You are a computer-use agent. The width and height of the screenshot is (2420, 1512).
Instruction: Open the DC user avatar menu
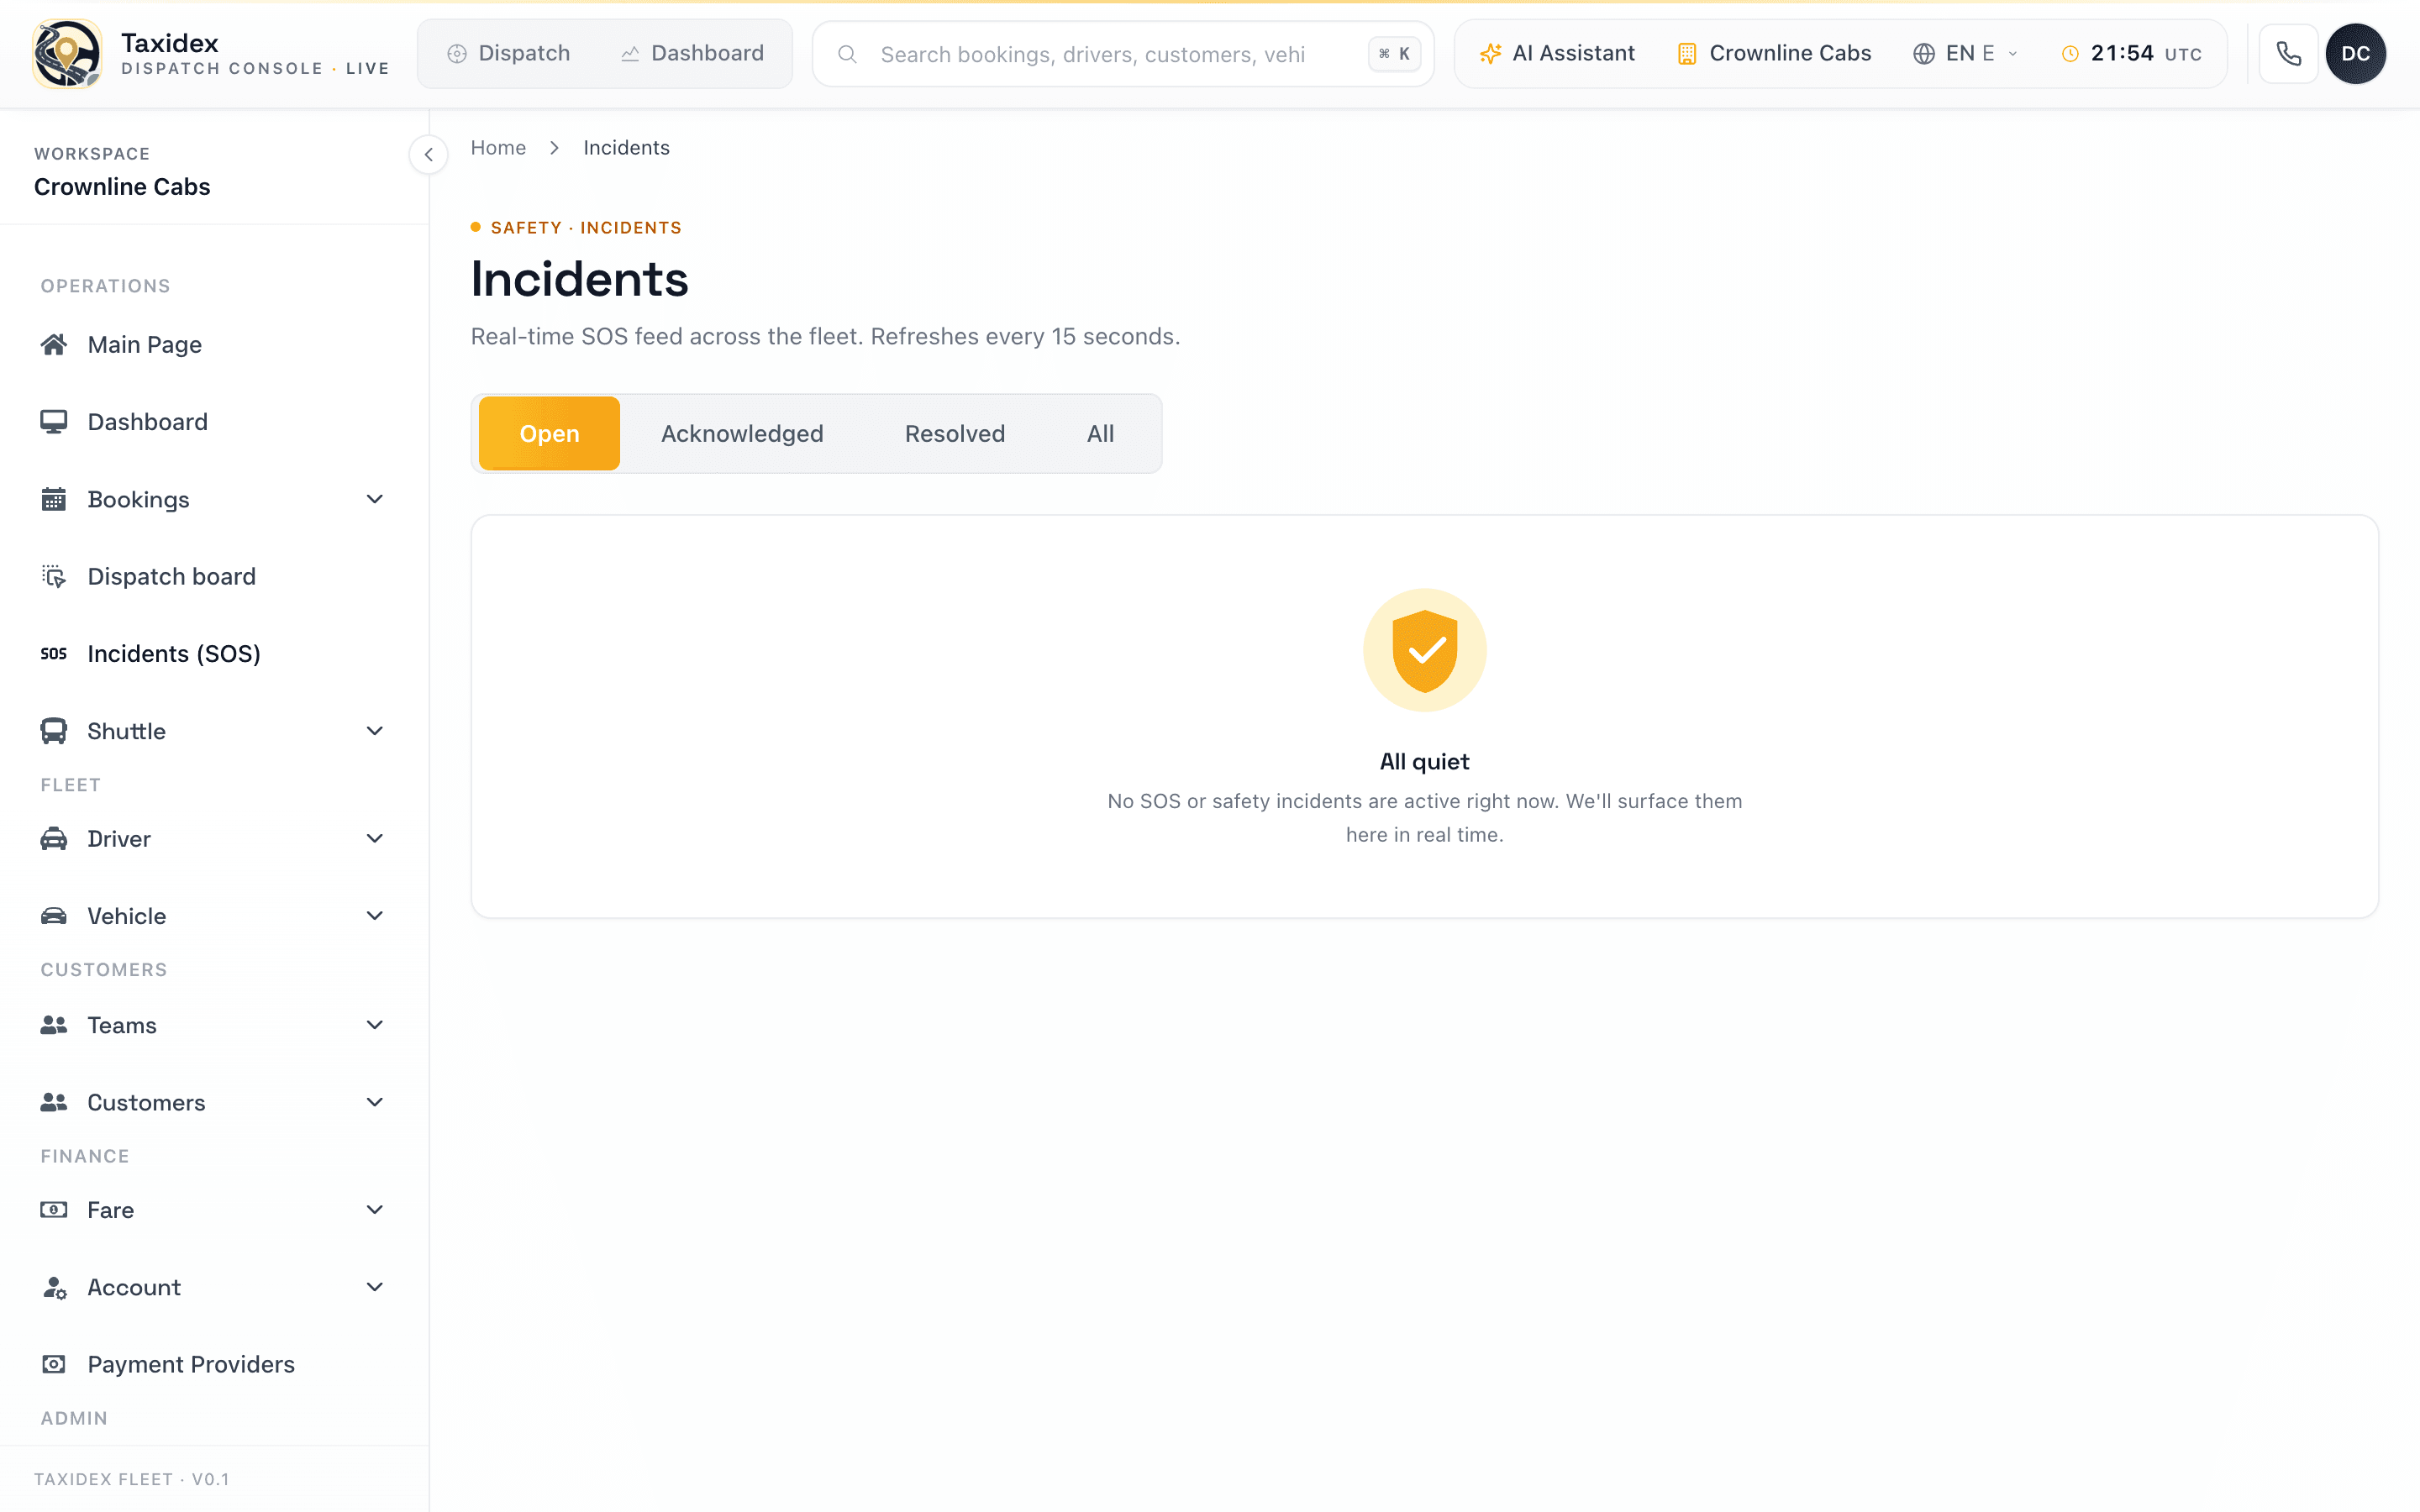(x=2355, y=54)
